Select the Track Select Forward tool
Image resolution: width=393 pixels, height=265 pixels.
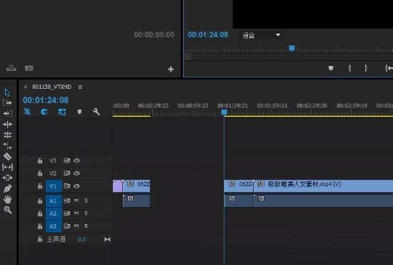coord(7,102)
